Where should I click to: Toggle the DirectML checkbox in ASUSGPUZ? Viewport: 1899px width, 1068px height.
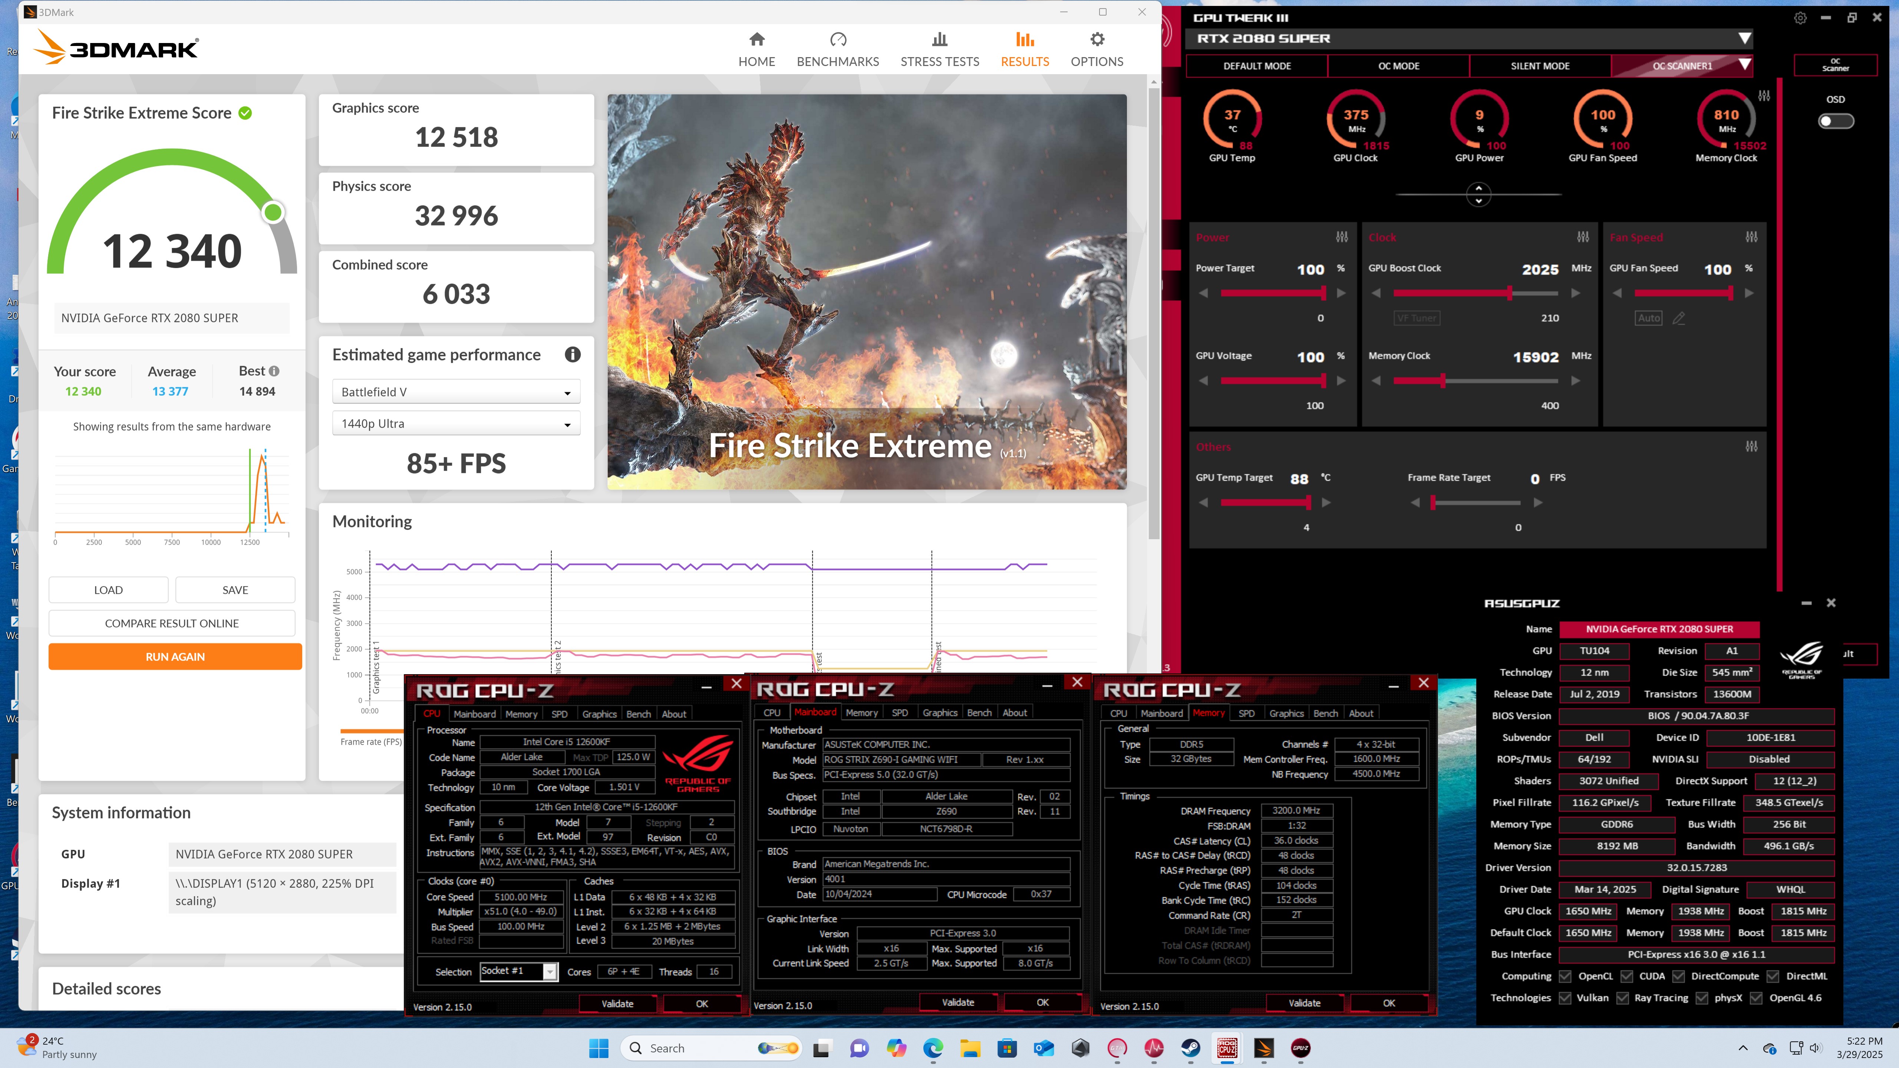coord(1773,976)
